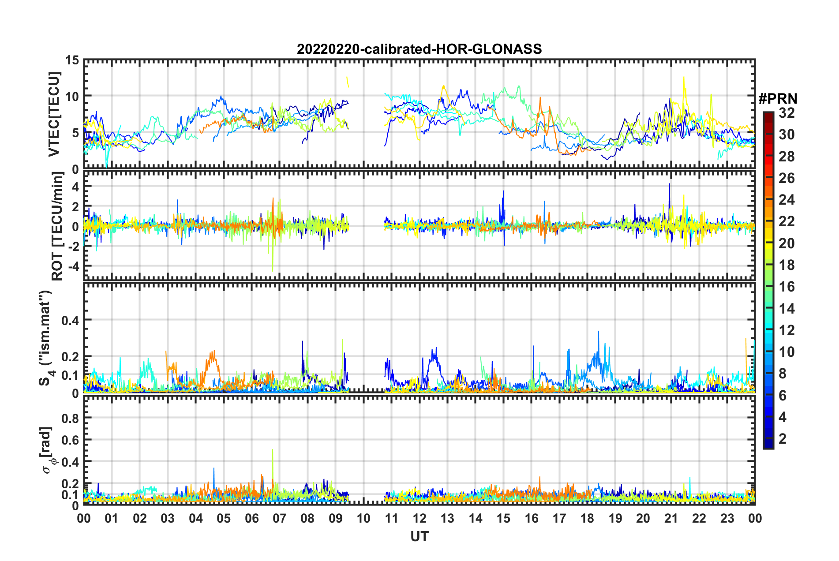This screenshot has height=561, width=839.
Task: Click the PRN colorbar strip
Action: [768, 280]
